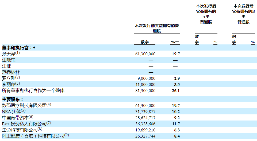
Task: Click footnote (1) beside 张天泽
Action: click(x=18, y=53)
